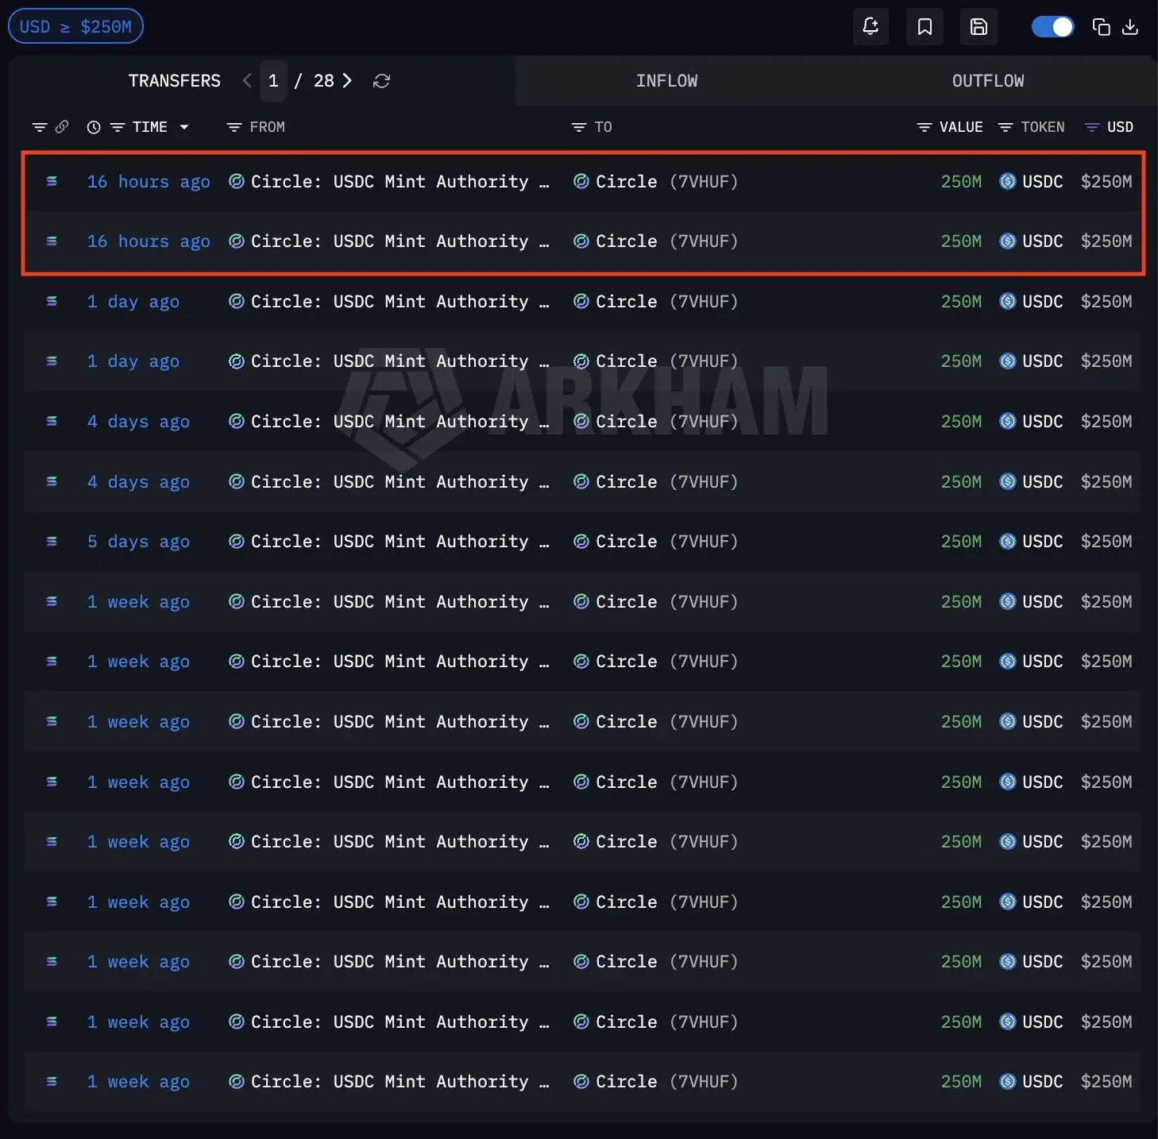The width and height of the screenshot is (1158, 1139).
Task: Open the FROM column filter
Action: click(234, 127)
